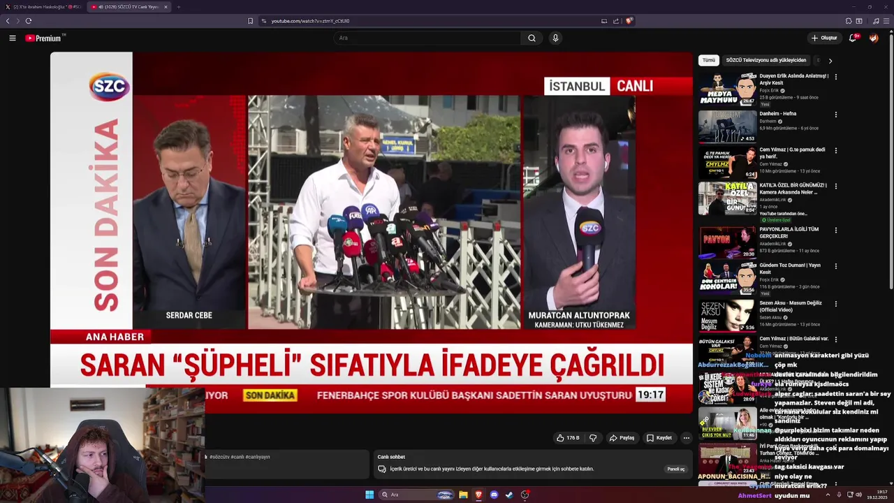This screenshot has height=503, width=894.
Task: Click the Oluştur create button
Action: click(824, 38)
